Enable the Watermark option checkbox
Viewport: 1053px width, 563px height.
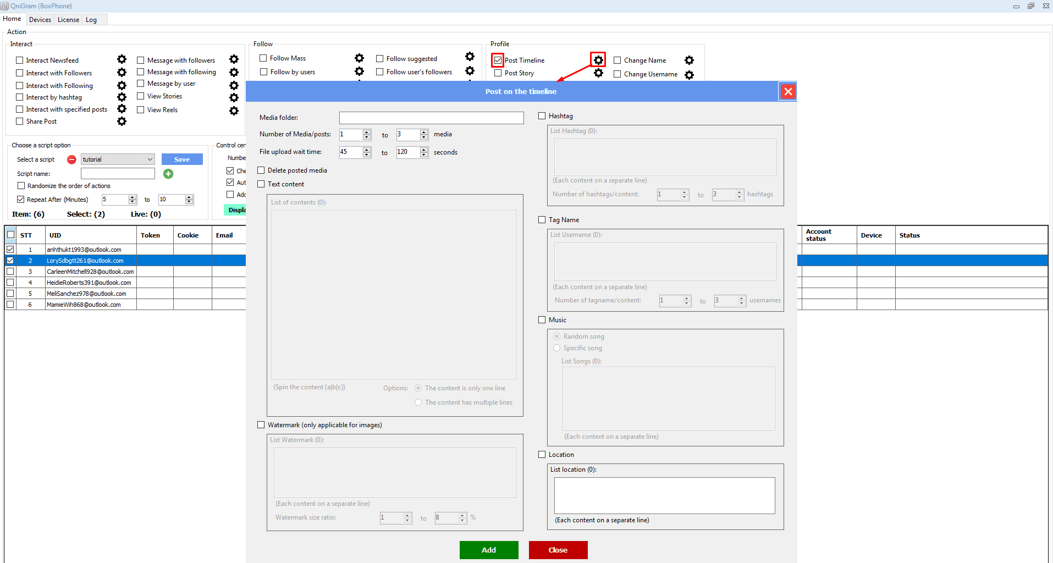coord(261,425)
